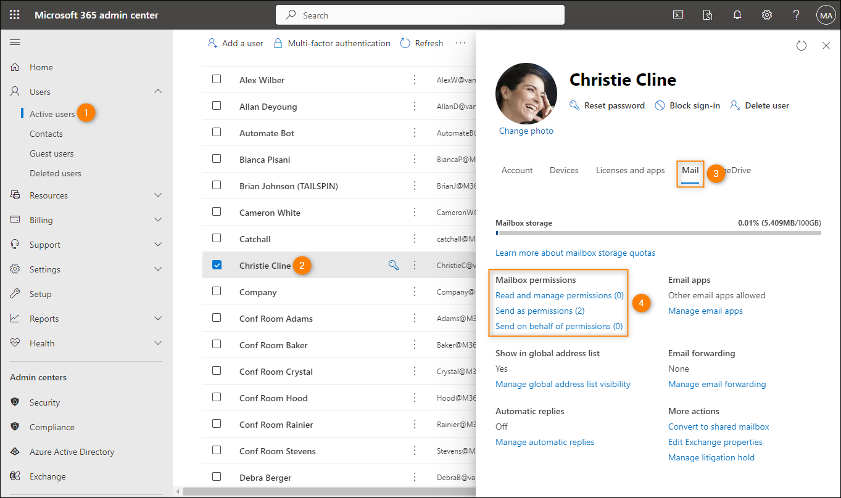Refresh the user details panel icon
The image size is (841, 498).
pos(802,46)
